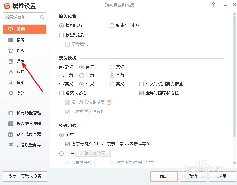Click the orange help icon next to 显示输入法指示器

click(x=109, y=102)
